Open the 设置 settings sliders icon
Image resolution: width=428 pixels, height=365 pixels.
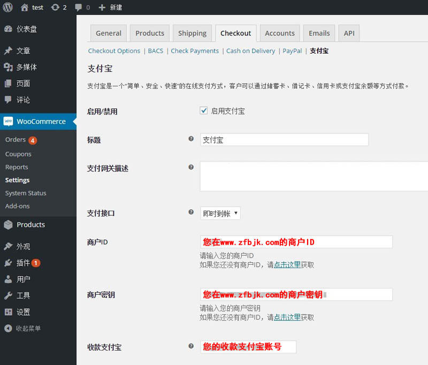[x=8, y=312]
